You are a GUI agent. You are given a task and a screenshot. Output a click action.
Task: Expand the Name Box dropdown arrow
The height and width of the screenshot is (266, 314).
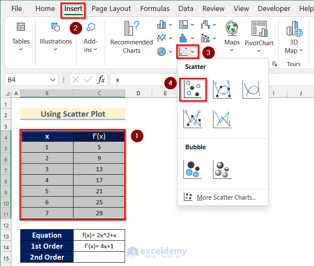53,80
